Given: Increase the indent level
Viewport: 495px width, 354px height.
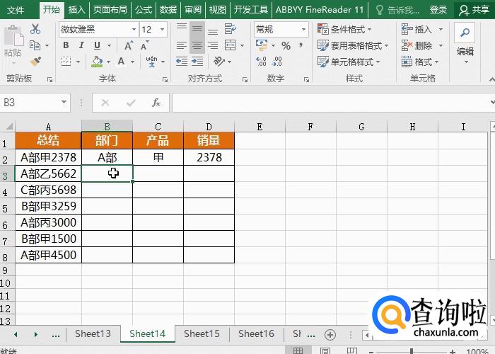Looking at the screenshot, I should 197,61.
